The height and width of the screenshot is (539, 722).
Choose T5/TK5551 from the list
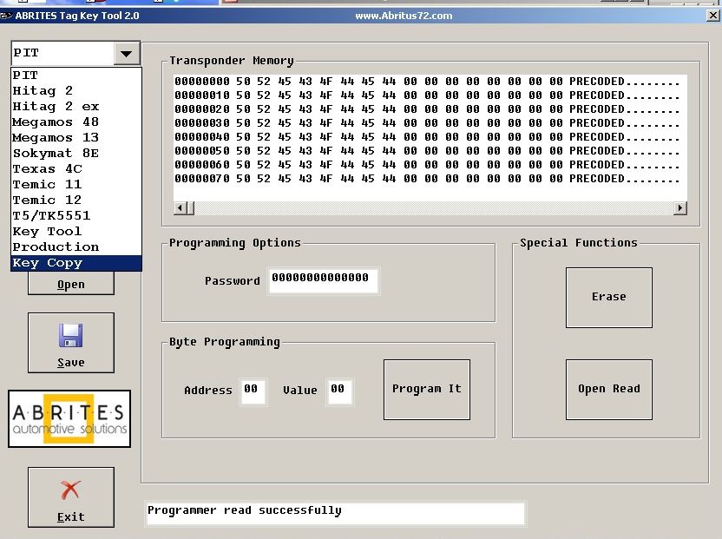click(76, 216)
